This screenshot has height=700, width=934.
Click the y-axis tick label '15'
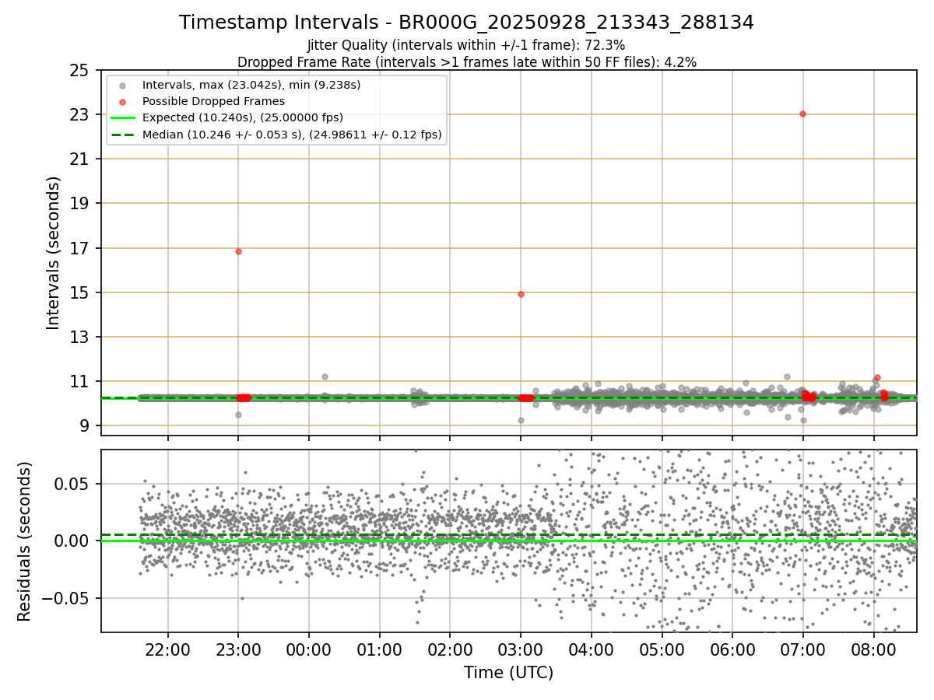pyautogui.click(x=79, y=292)
